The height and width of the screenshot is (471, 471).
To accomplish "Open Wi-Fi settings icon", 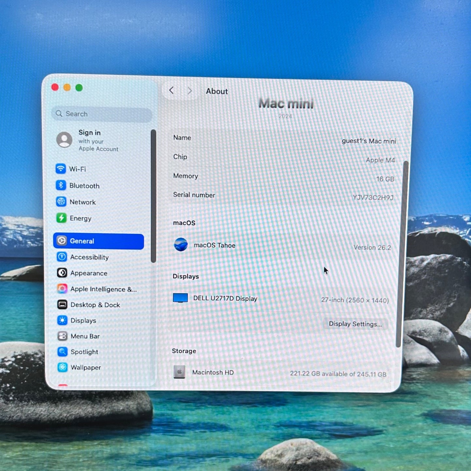I will [61, 169].
